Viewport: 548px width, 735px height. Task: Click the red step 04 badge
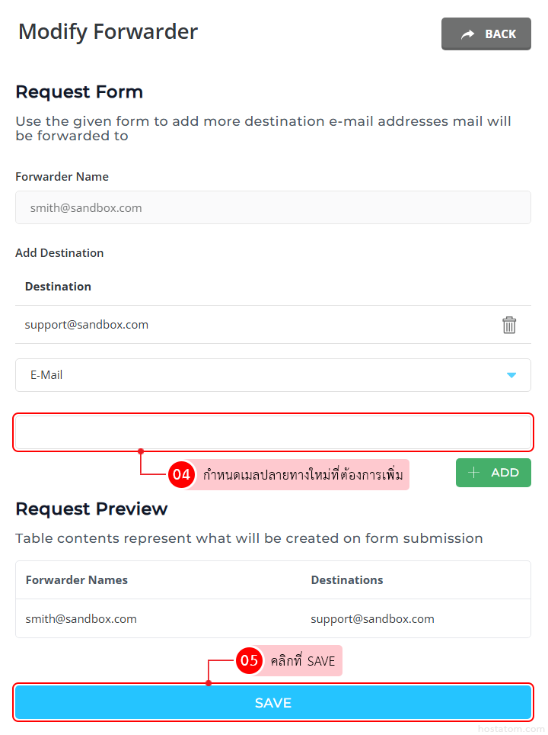point(181,474)
